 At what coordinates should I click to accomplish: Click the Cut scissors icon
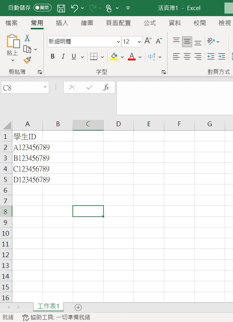[27, 38]
